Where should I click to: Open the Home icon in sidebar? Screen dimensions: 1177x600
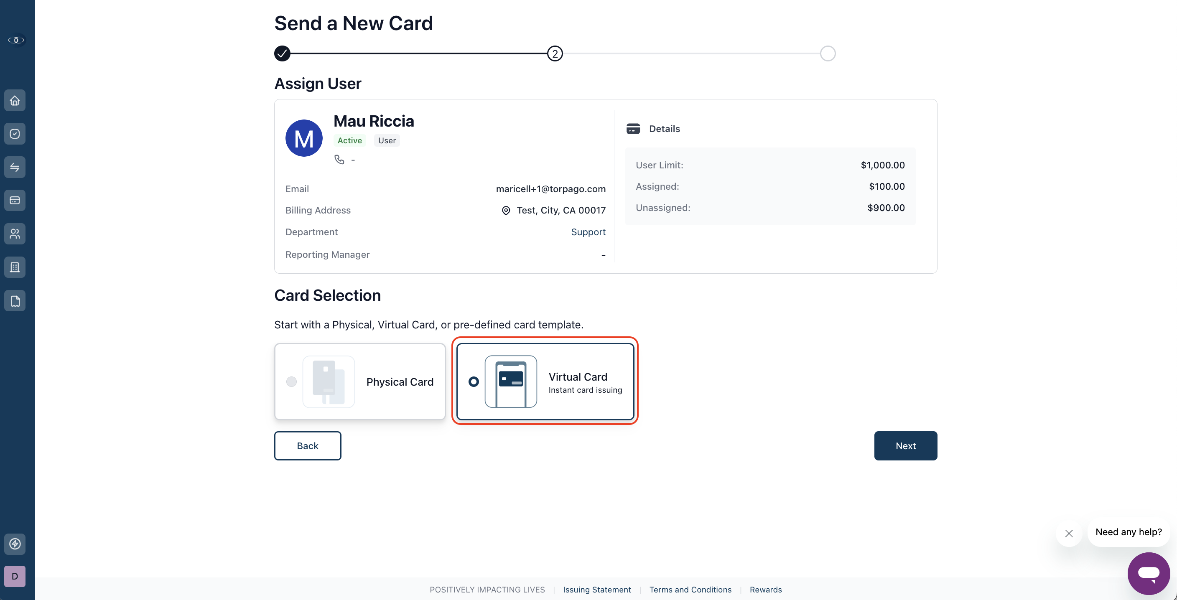[x=15, y=100]
